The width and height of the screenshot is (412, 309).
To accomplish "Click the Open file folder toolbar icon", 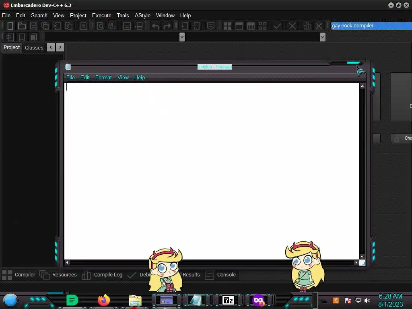I will pos(22,26).
